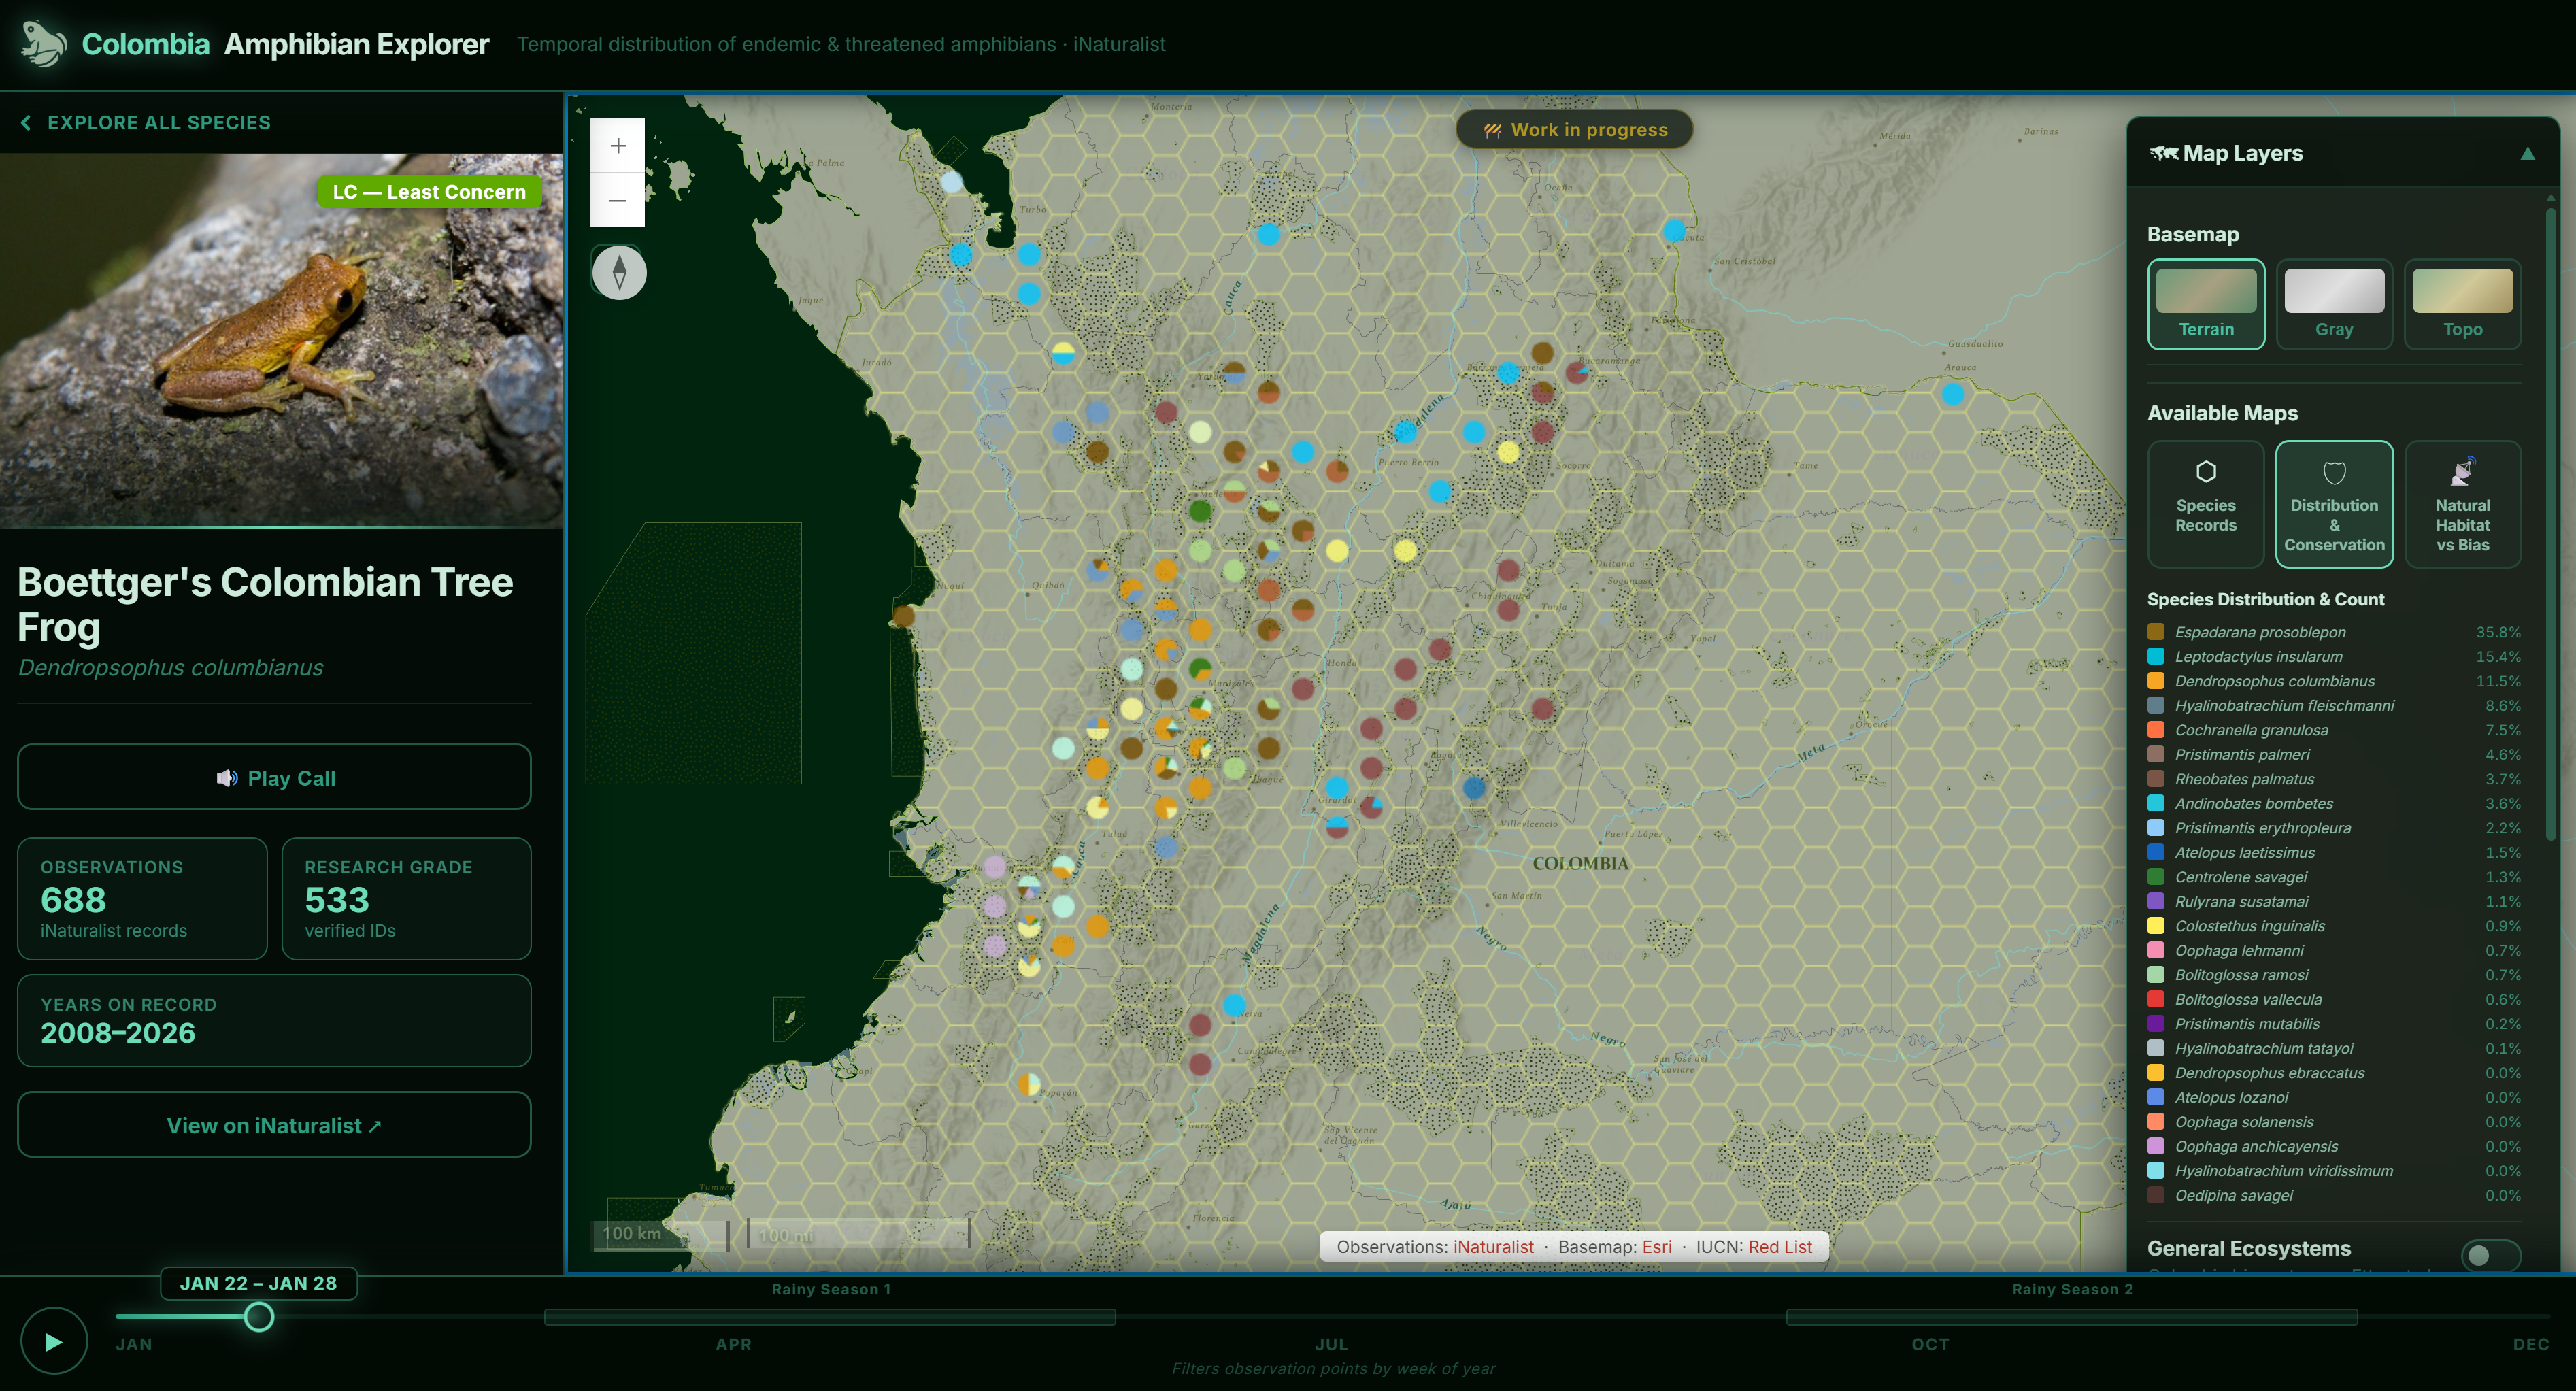Click the Hyalinobatrachium viridissimum legend entry

click(x=2334, y=1171)
